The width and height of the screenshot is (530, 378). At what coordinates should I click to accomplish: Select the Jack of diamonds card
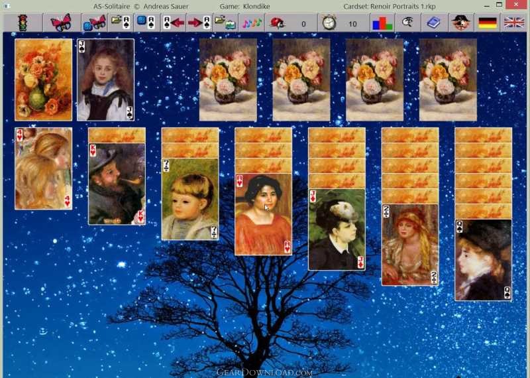point(337,229)
